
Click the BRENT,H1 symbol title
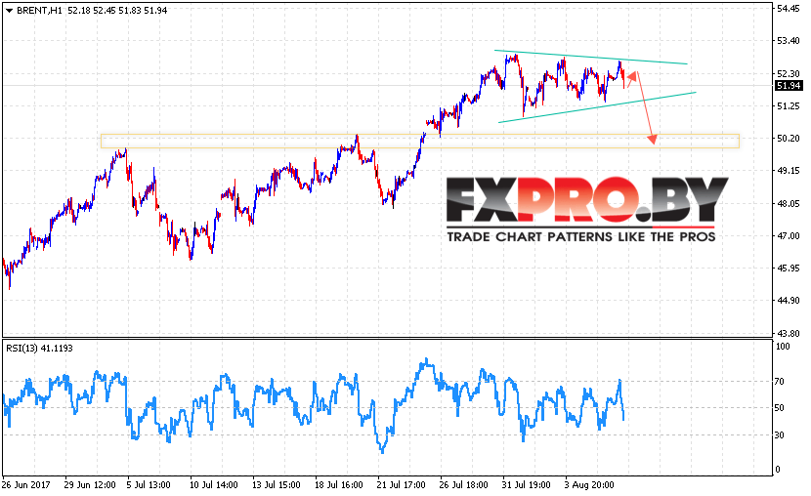[39, 11]
